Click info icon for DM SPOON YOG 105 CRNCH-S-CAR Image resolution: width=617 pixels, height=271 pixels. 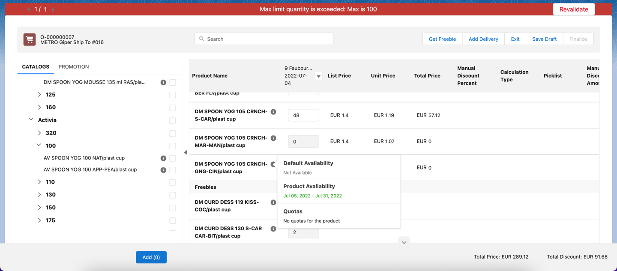(x=273, y=112)
